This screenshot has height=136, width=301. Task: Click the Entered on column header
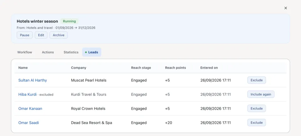point(209,68)
